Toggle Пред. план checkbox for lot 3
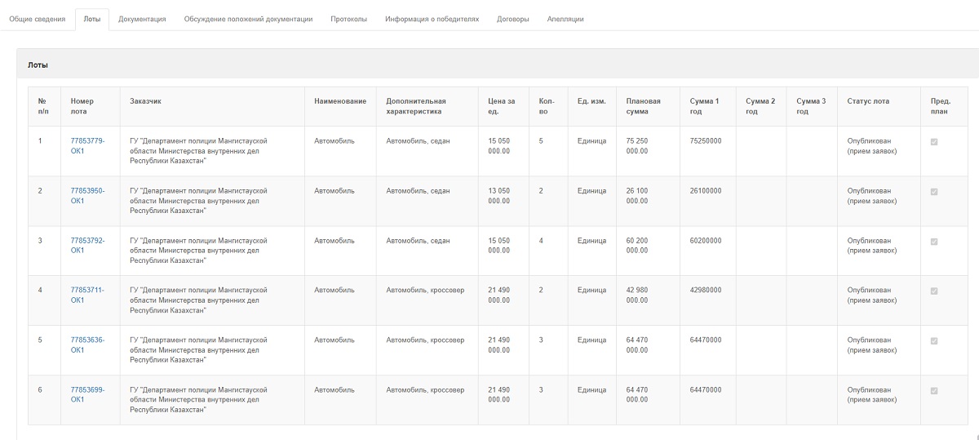The height and width of the screenshot is (440, 979). click(934, 241)
